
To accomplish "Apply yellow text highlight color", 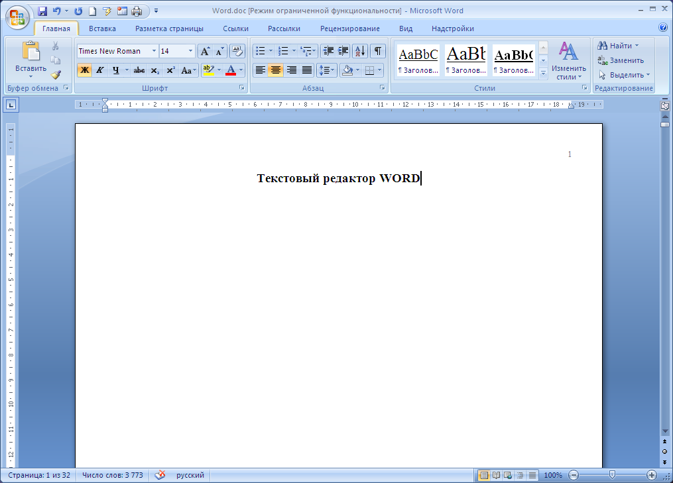I will coord(209,70).
